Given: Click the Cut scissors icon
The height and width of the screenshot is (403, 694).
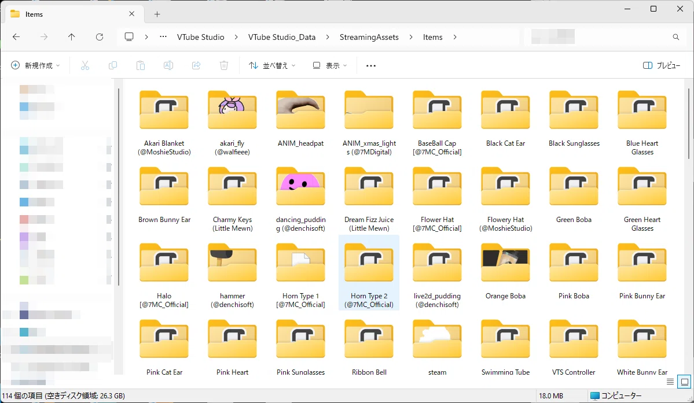Looking at the screenshot, I should pyautogui.click(x=85, y=65).
